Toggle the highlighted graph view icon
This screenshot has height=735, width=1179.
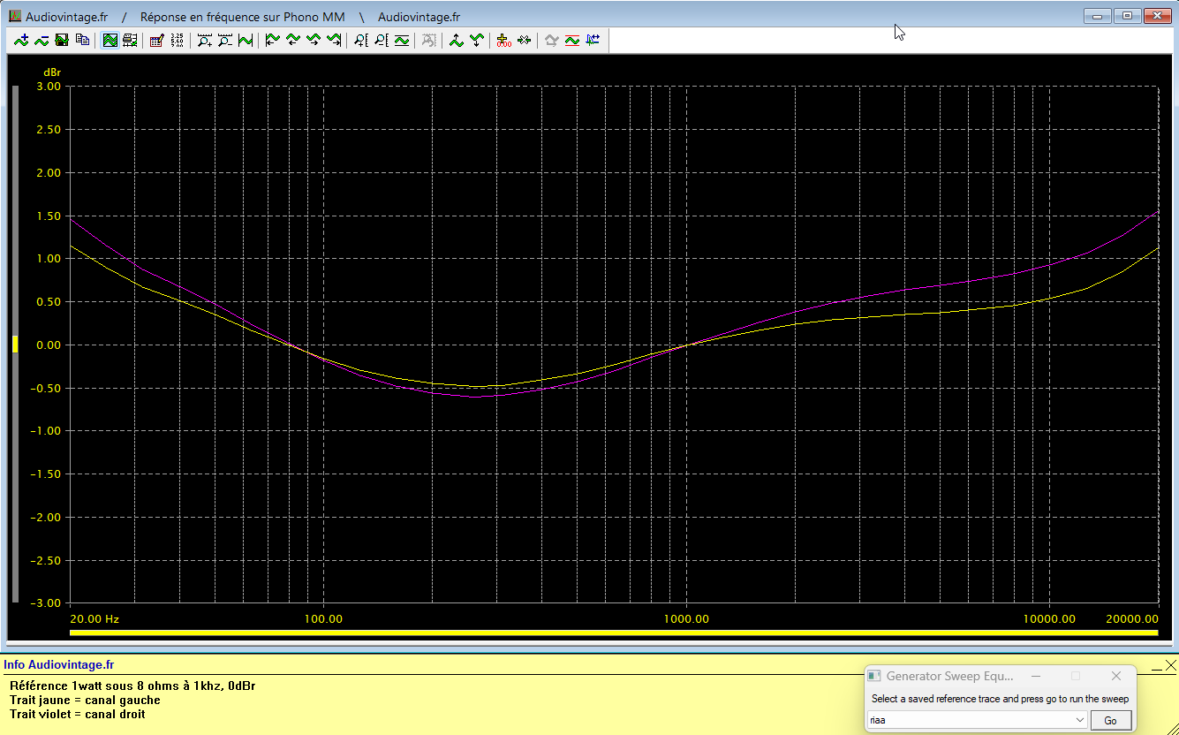(x=110, y=40)
